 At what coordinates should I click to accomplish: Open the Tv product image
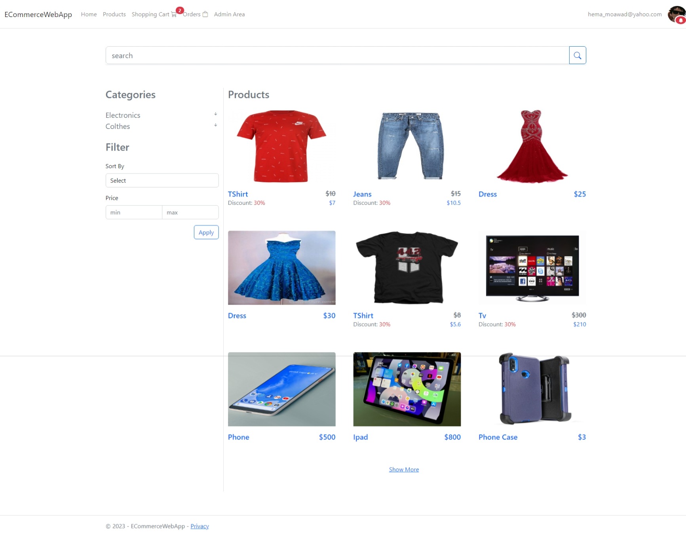532,268
